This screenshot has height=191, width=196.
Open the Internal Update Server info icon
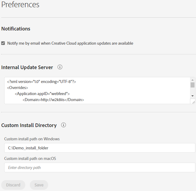[x=60, y=67]
